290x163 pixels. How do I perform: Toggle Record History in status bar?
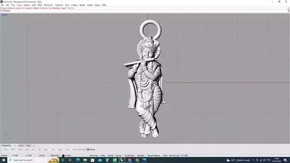[x=154, y=156]
